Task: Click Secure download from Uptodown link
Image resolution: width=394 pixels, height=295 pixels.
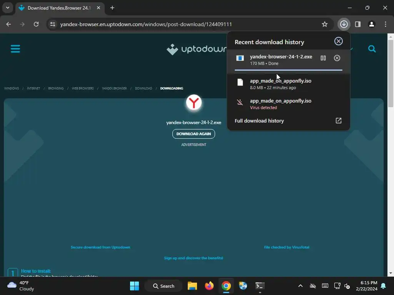Action: click(100, 247)
